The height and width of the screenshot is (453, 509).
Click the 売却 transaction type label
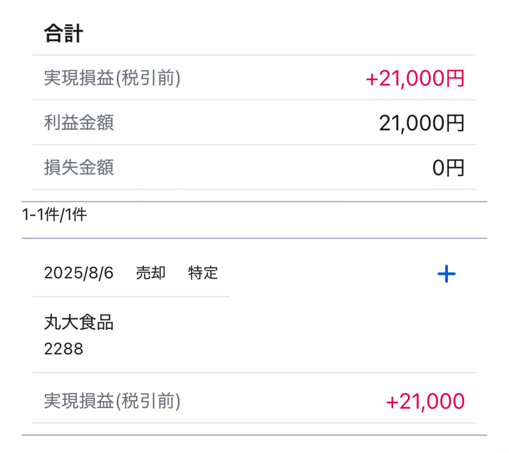tap(151, 273)
